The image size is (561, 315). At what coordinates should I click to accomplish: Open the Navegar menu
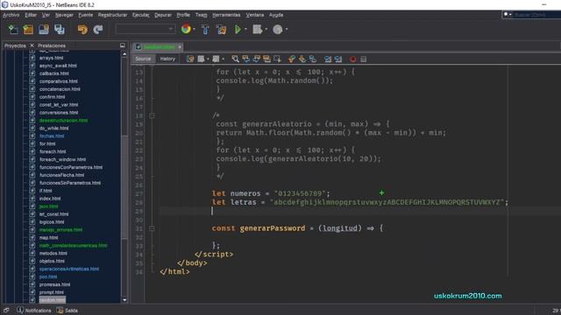64,15
